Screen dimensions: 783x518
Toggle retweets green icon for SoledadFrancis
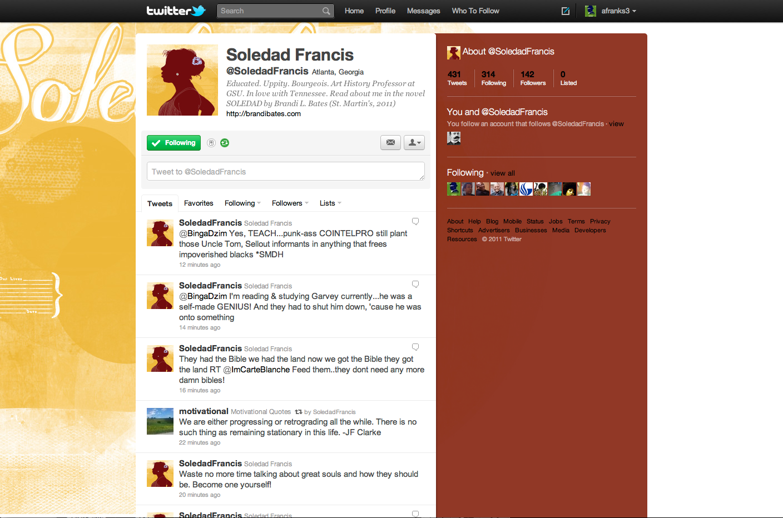point(225,143)
